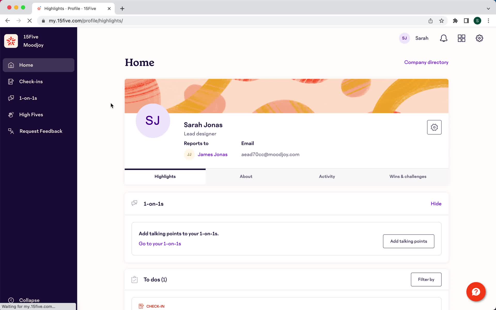Select the Highlights tab
Viewport: 496px width, 310px height.
[x=165, y=176]
